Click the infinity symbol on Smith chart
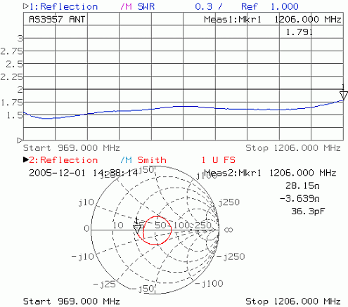 228,230
